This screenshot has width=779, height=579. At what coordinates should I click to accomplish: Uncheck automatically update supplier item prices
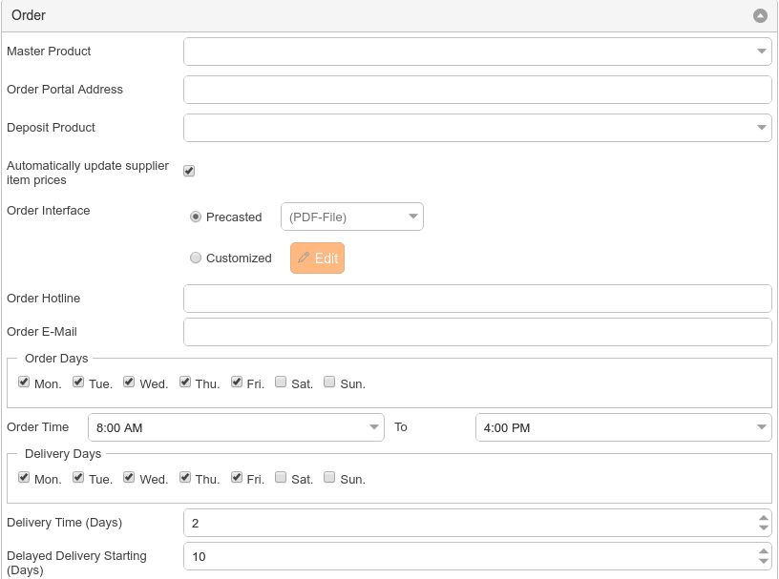[189, 171]
